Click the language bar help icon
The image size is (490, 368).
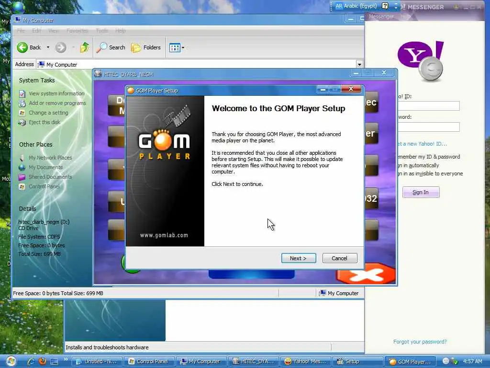(385, 6)
